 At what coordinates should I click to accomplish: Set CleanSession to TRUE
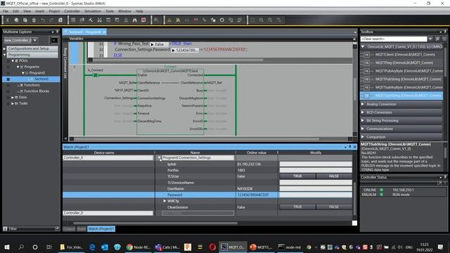point(297,207)
